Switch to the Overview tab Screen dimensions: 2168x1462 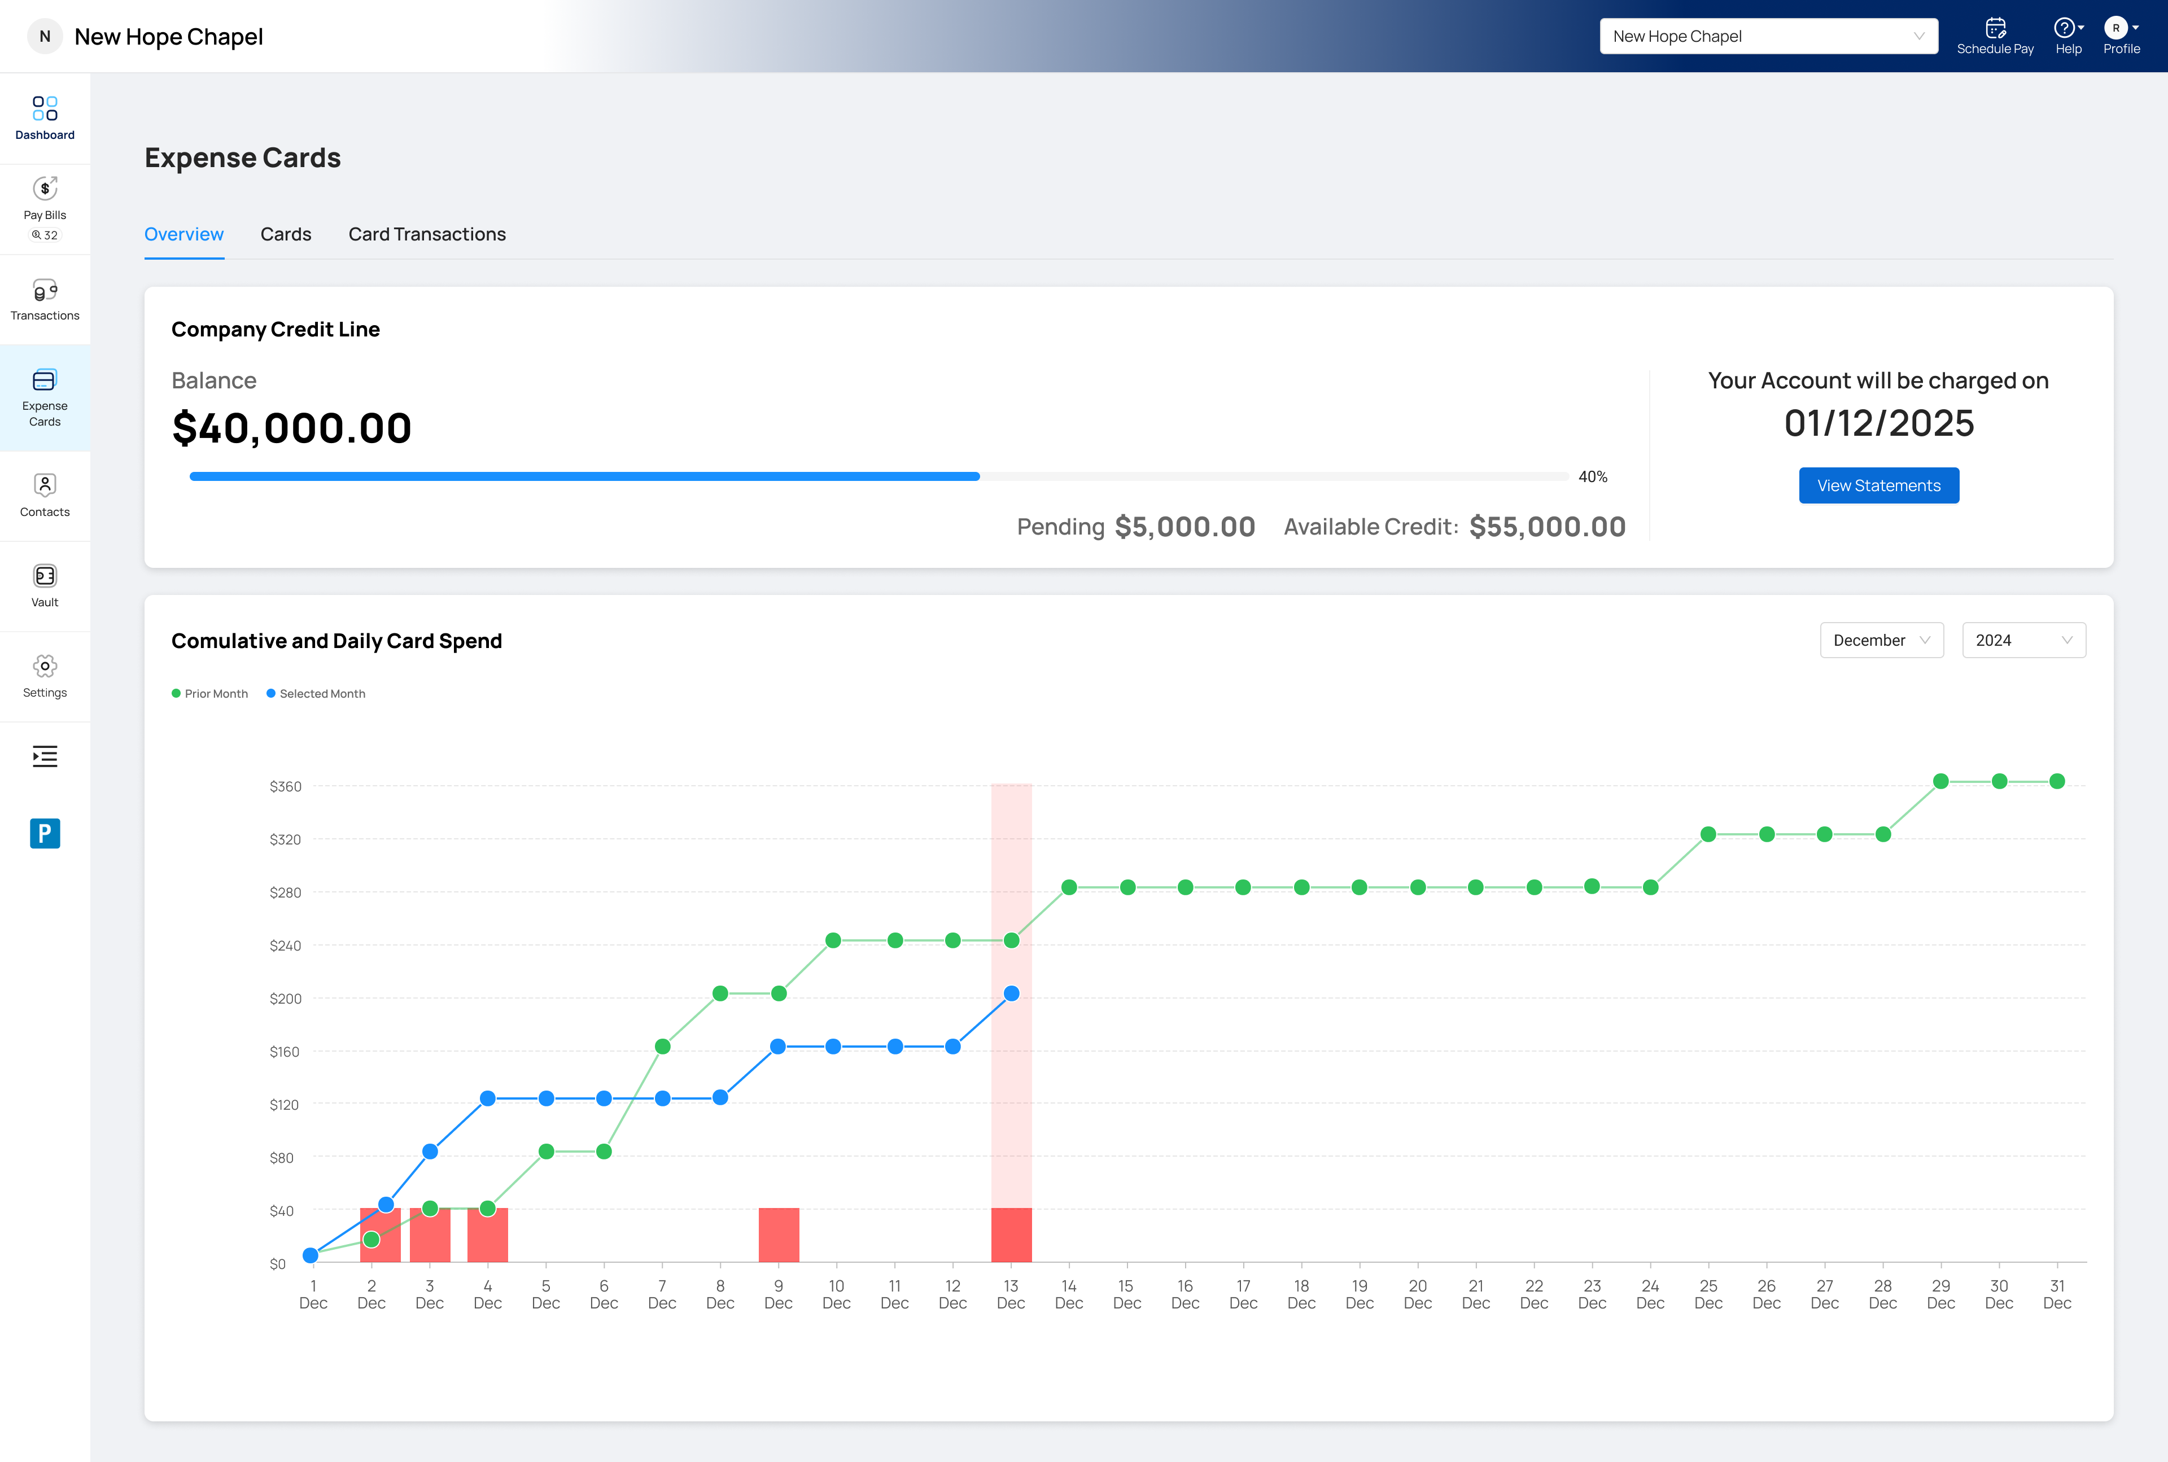pyautogui.click(x=183, y=234)
